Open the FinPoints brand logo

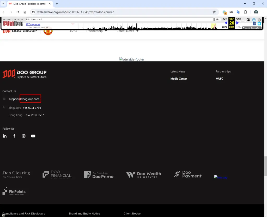pos(14,191)
